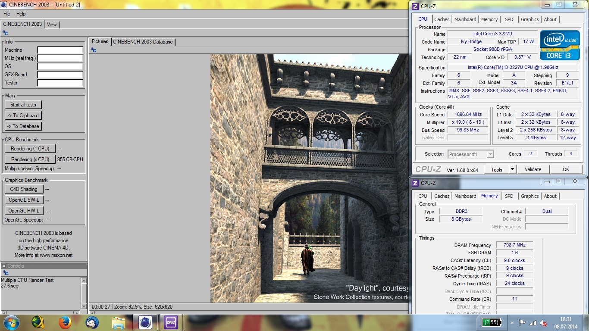This screenshot has width=589, height=331.
Task: Click the Core Speed 1896.84 MHz value
Action: tap(468, 115)
